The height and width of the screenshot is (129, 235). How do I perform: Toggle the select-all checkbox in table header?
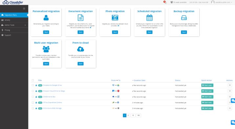click(33, 80)
